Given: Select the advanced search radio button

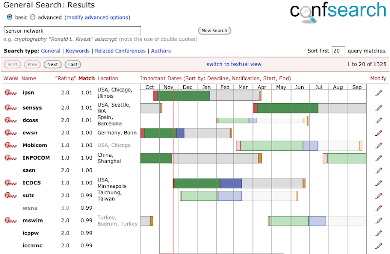Looking at the screenshot, I should click(33, 17).
